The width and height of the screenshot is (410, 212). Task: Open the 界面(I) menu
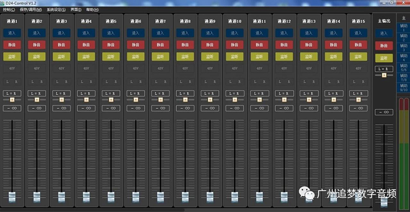pos(75,10)
